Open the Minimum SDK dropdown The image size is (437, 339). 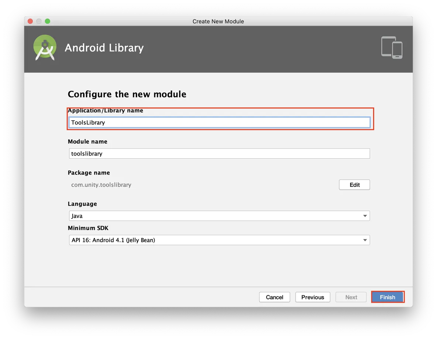pos(219,240)
